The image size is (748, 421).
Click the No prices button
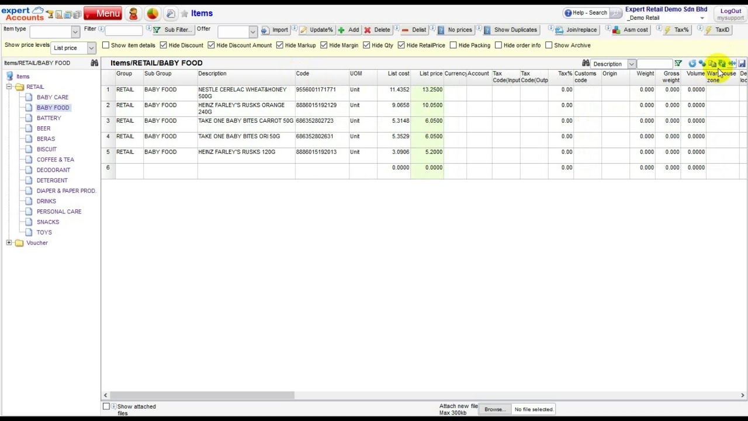pos(455,30)
